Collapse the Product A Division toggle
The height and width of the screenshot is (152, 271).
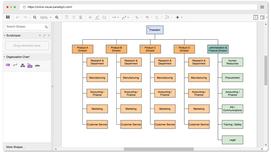pos(74,47)
